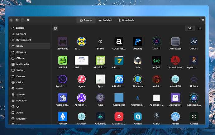Open the ANT ... app thumbnail
Image resolution: width=215 pixels, height=135 pixels.
click(81, 60)
